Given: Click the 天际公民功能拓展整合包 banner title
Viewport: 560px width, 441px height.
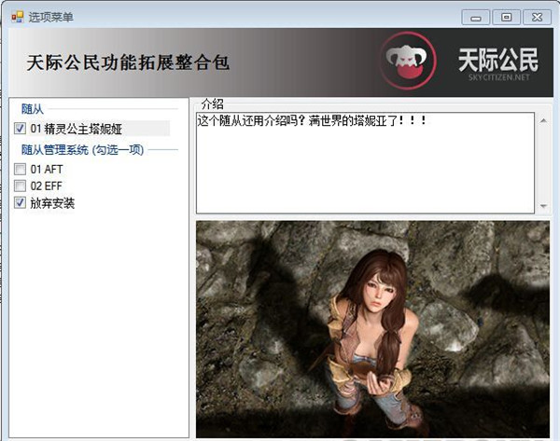Looking at the screenshot, I should pos(128,62).
